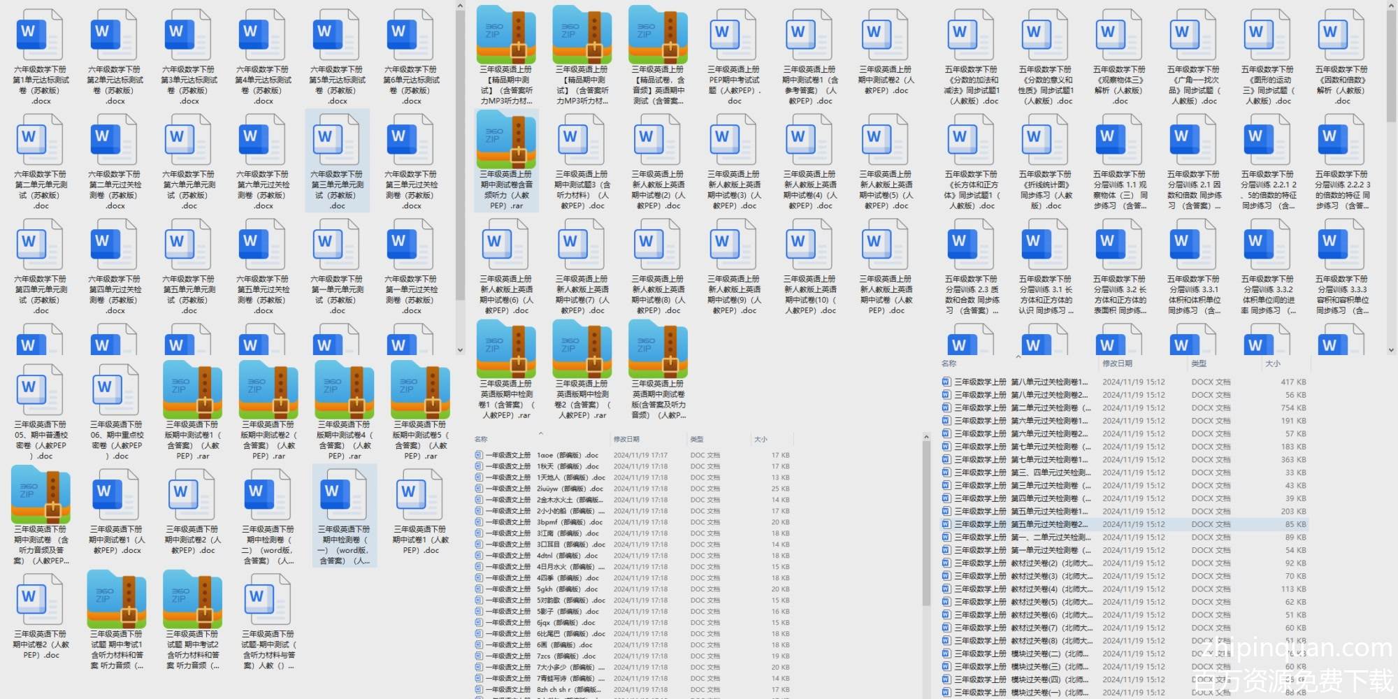Select 三年级英语下册 试题 期中考试1 zip archive

(117, 601)
